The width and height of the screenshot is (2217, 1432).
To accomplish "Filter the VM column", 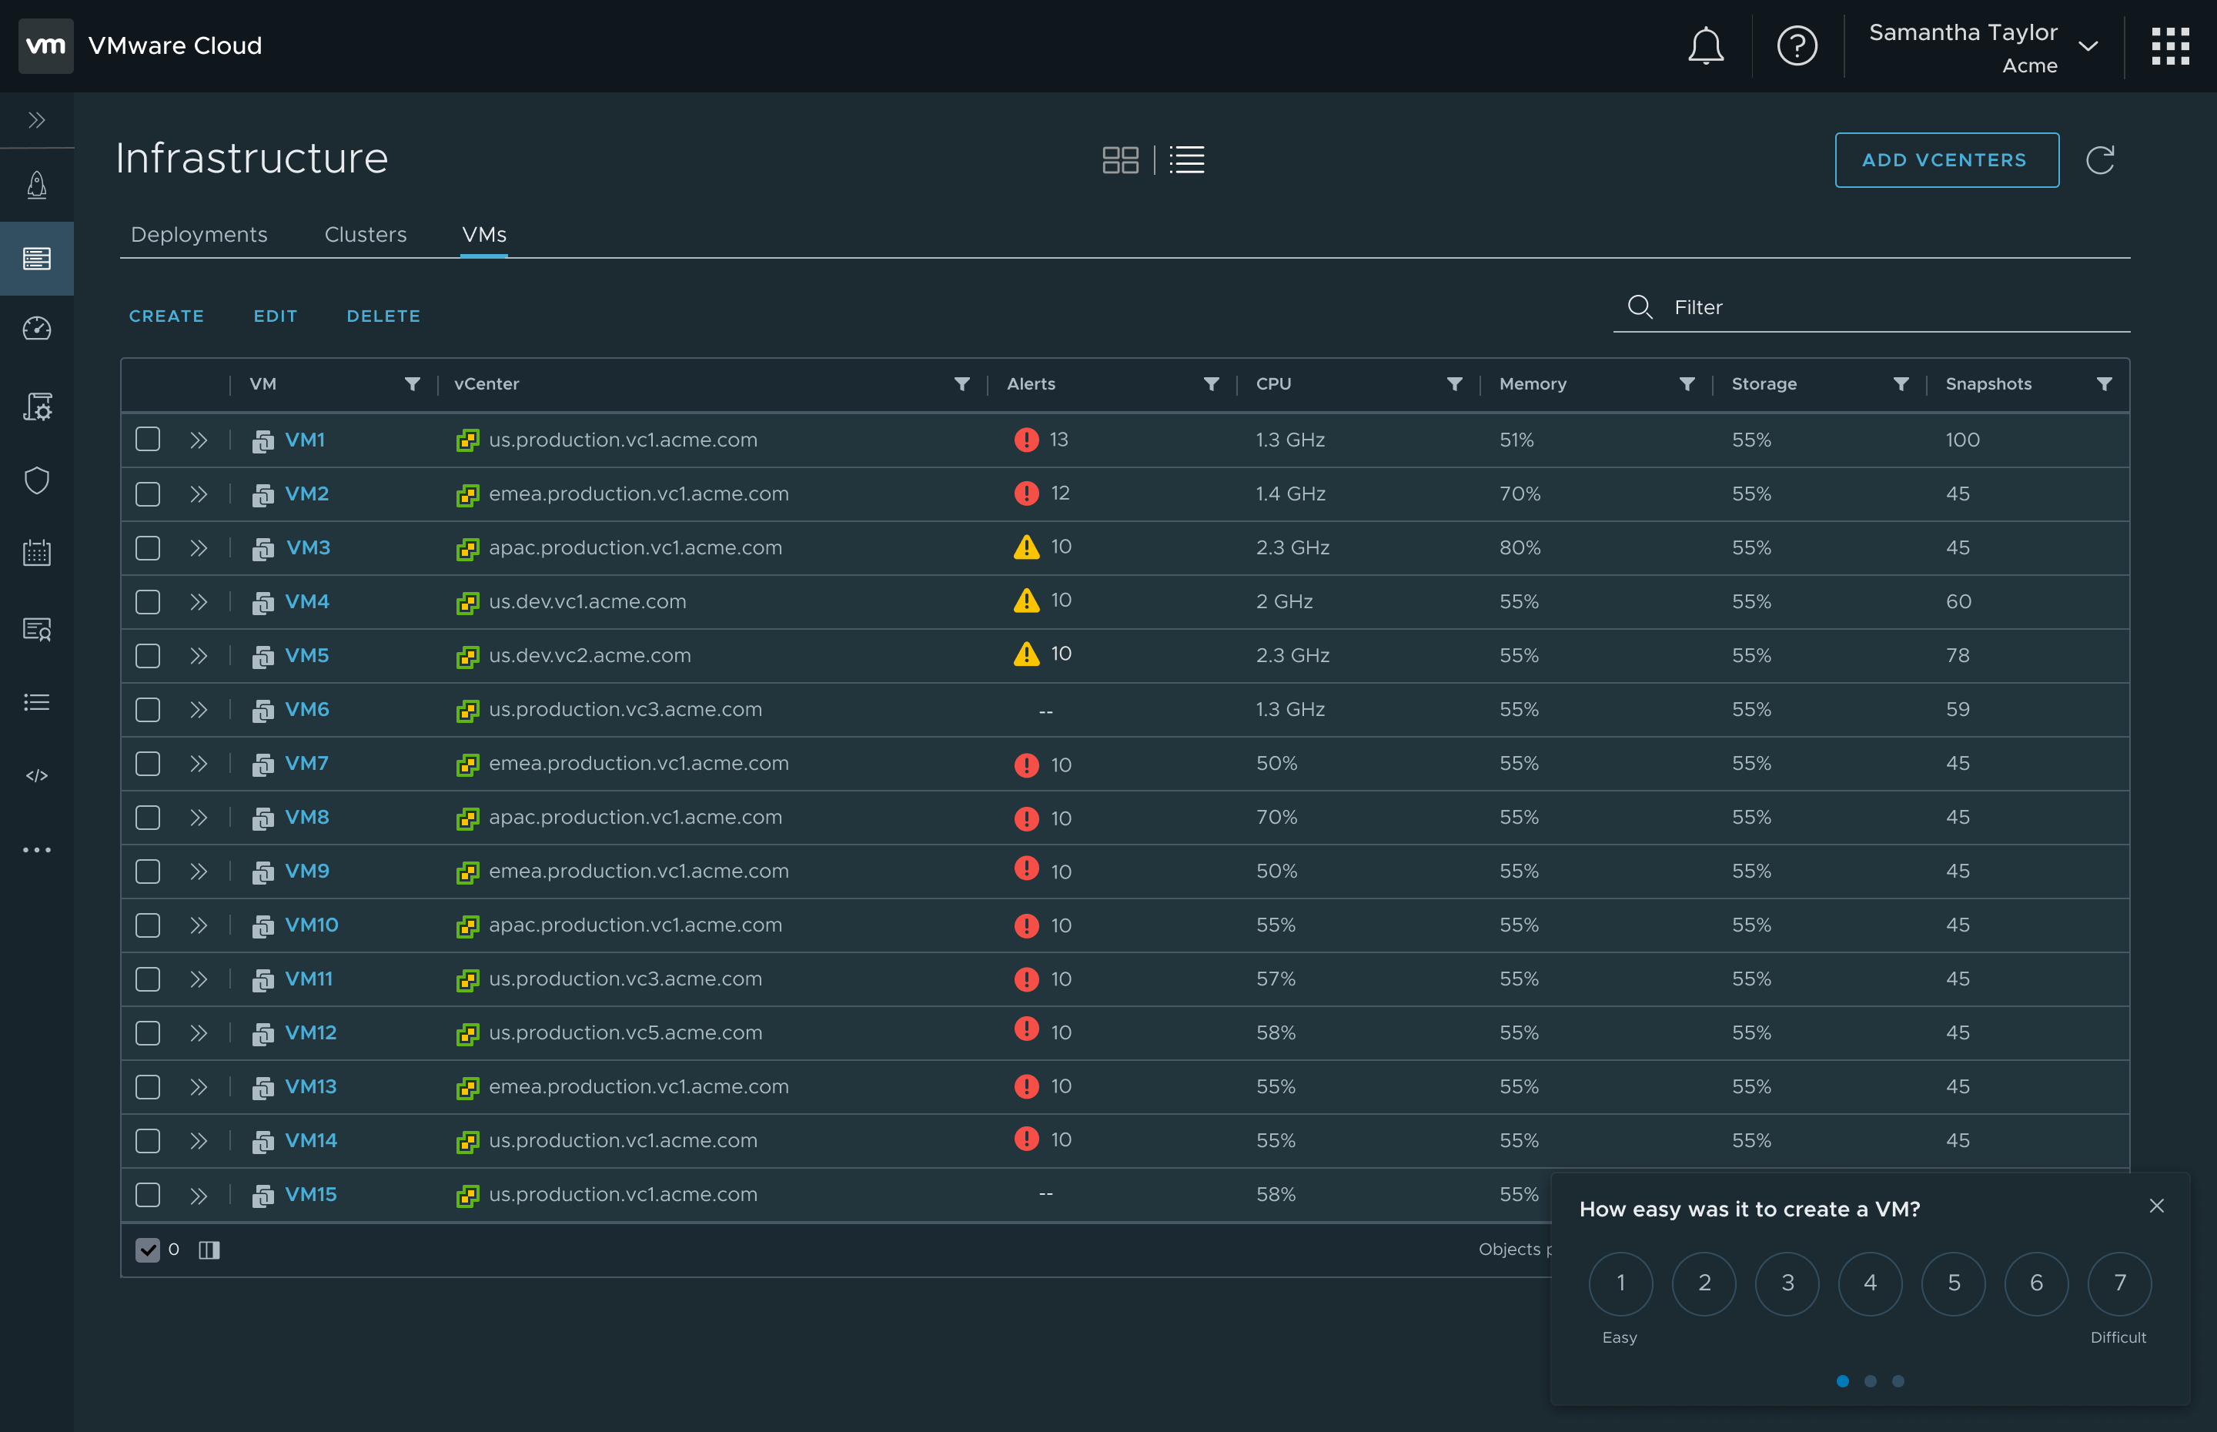I will pos(412,384).
